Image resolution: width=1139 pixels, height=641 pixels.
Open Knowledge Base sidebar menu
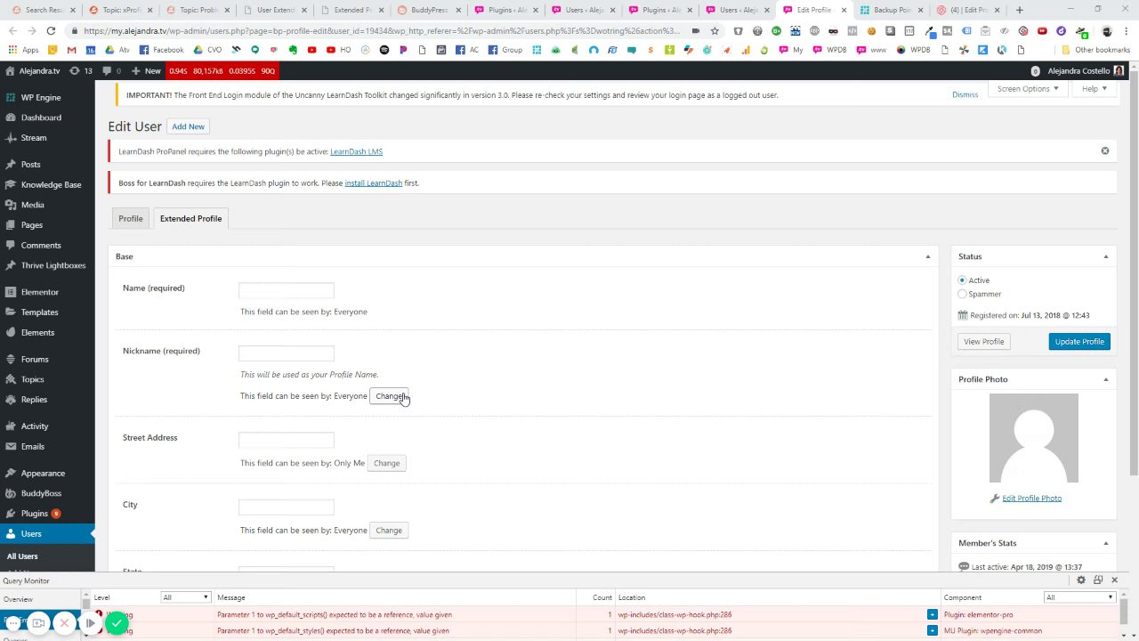click(x=51, y=185)
